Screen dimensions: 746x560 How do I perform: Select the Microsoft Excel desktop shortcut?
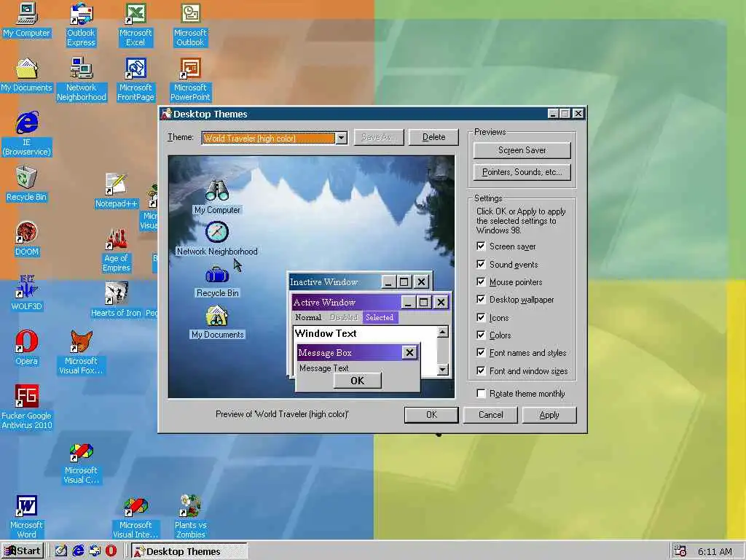pos(136,25)
